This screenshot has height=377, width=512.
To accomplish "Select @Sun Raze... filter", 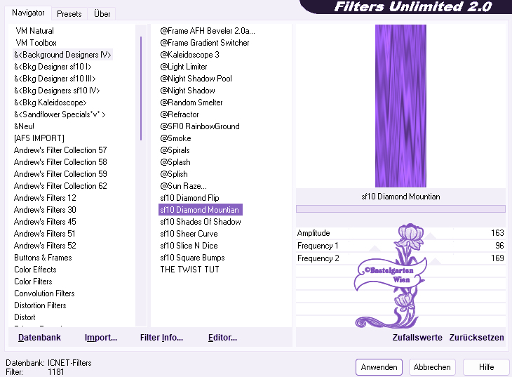I will click(x=184, y=186).
